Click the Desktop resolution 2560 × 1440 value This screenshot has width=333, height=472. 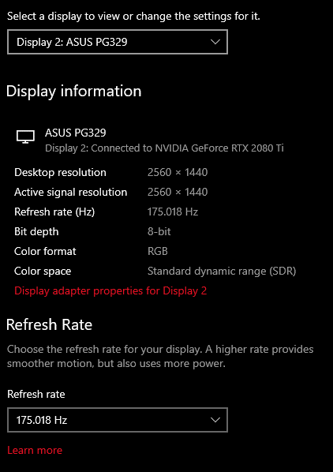pos(178,173)
